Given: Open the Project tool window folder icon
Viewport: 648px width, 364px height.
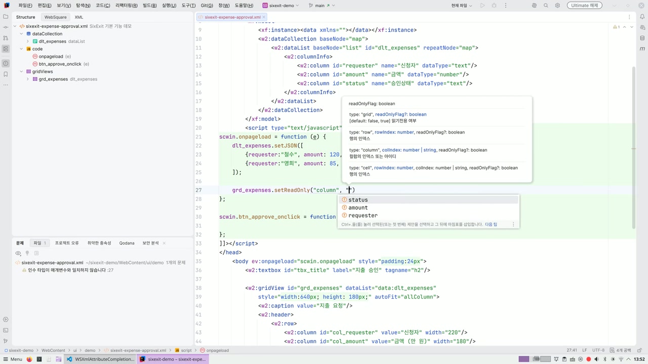Looking at the screenshot, I should (x=6, y=16).
